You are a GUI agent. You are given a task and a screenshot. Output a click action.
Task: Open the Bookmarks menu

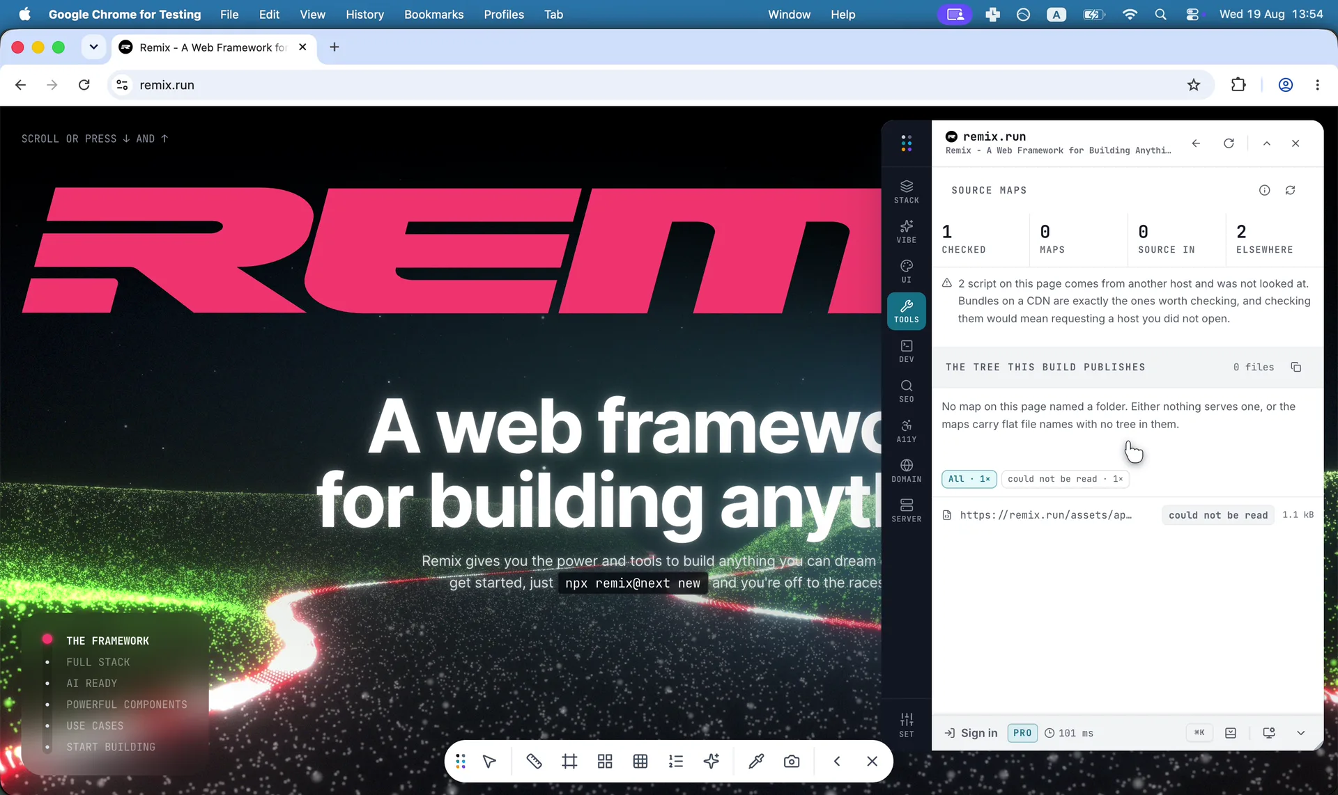[x=433, y=14]
